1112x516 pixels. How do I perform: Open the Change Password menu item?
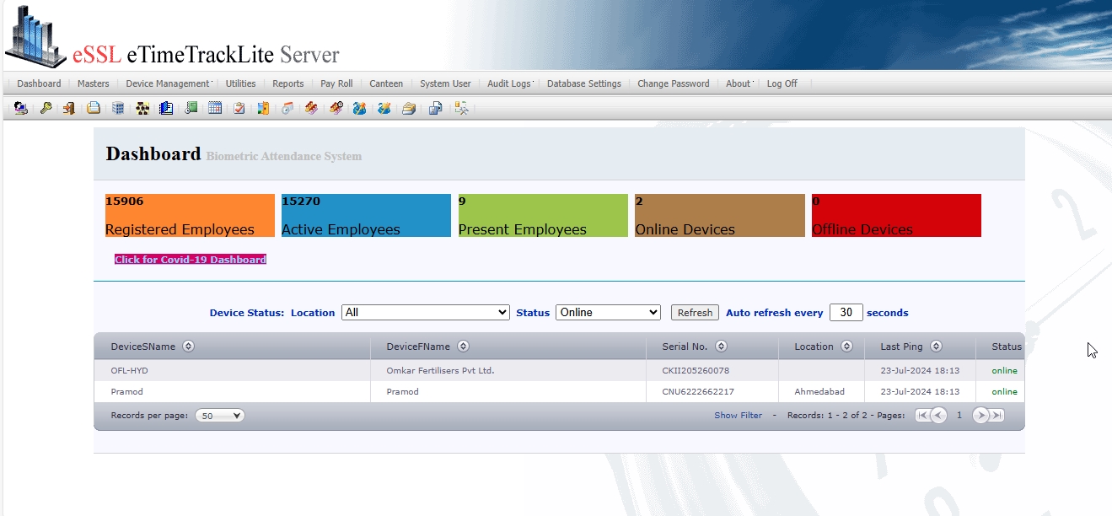point(674,83)
